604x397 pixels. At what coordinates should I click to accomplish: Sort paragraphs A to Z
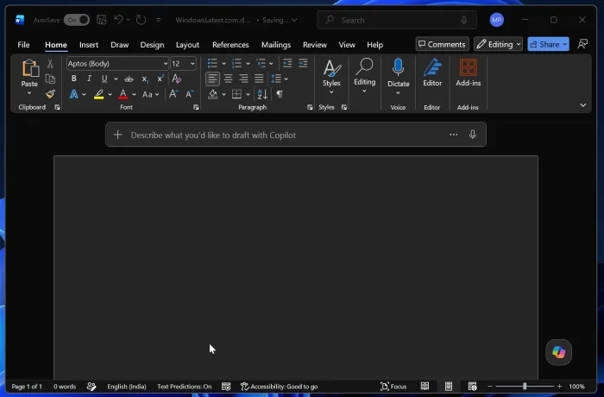click(262, 94)
